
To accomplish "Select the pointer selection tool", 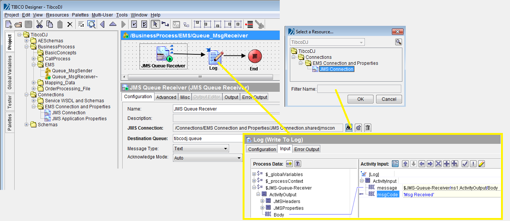I will pyautogui.click(x=155, y=23).
